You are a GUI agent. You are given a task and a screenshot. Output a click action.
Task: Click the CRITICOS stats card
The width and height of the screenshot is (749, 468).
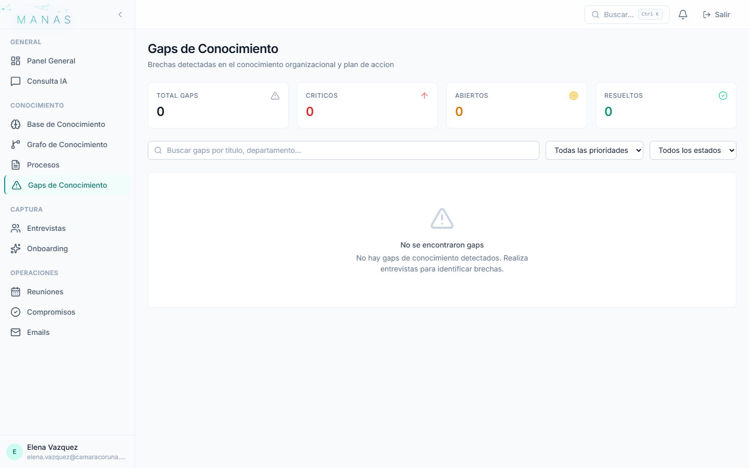click(x=367, y=105)
